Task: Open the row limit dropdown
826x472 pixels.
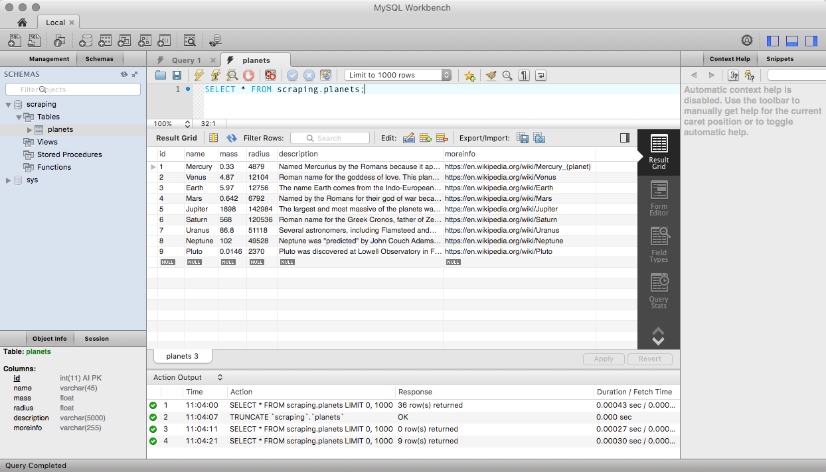Action: [x=398, y=76]
